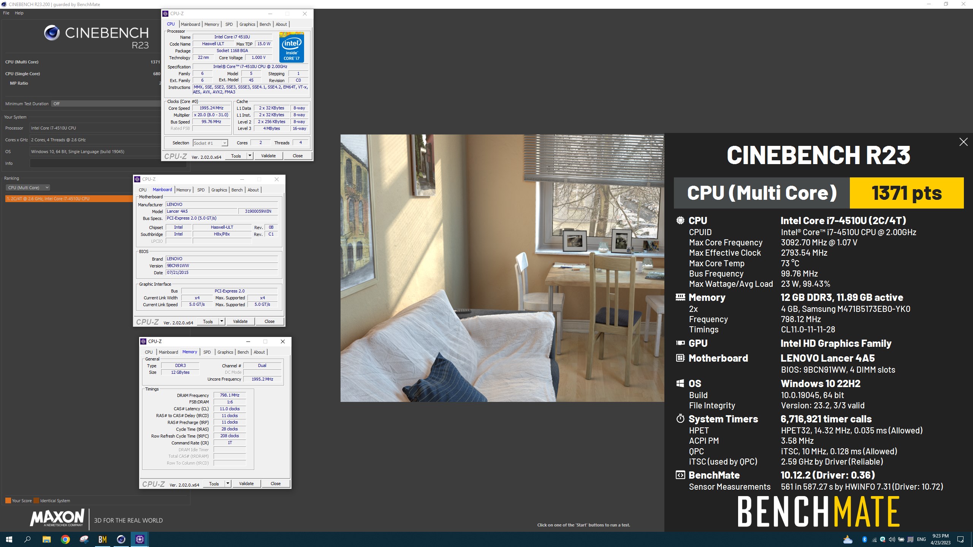The image size is (973, 547).
Task: Open Windows notification center
Action: click(x=960, y=539)
